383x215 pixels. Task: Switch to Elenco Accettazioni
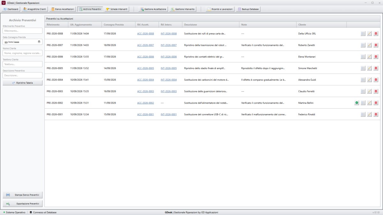tap(63, 9)
